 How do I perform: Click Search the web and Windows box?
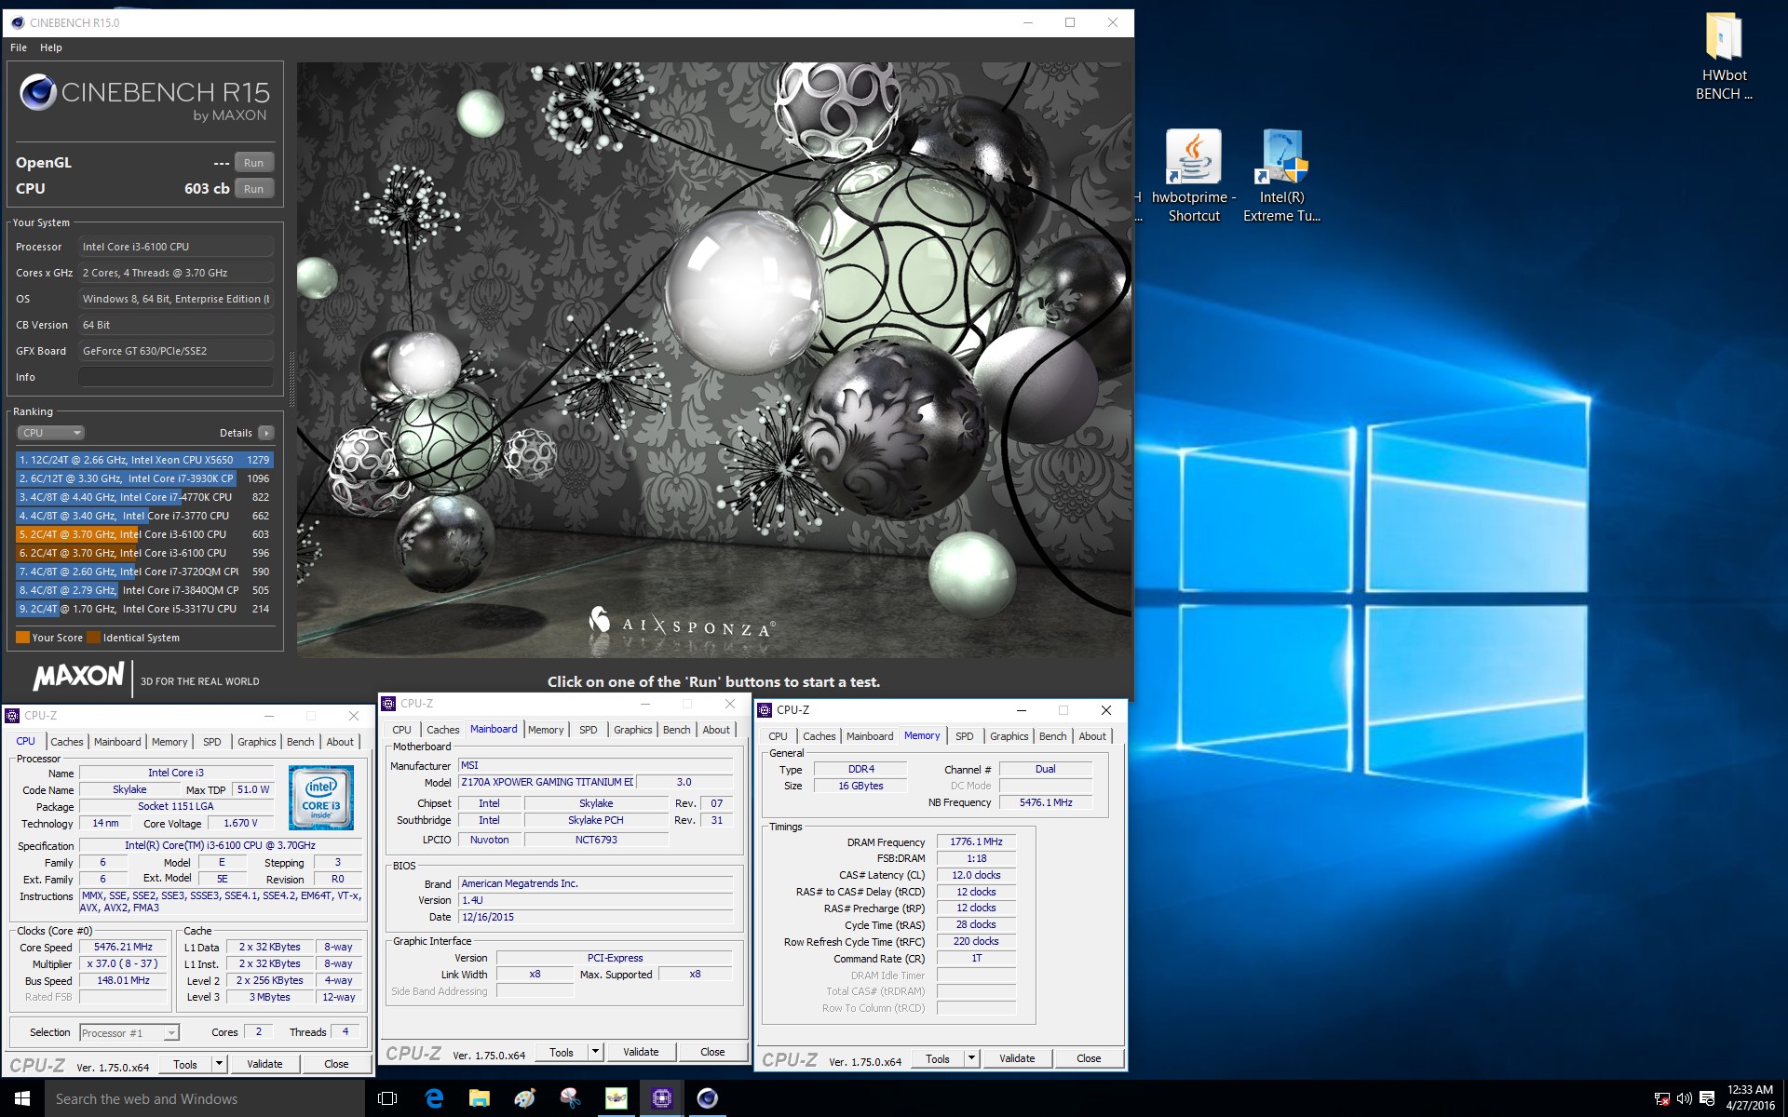click(x=205, y=1098)
